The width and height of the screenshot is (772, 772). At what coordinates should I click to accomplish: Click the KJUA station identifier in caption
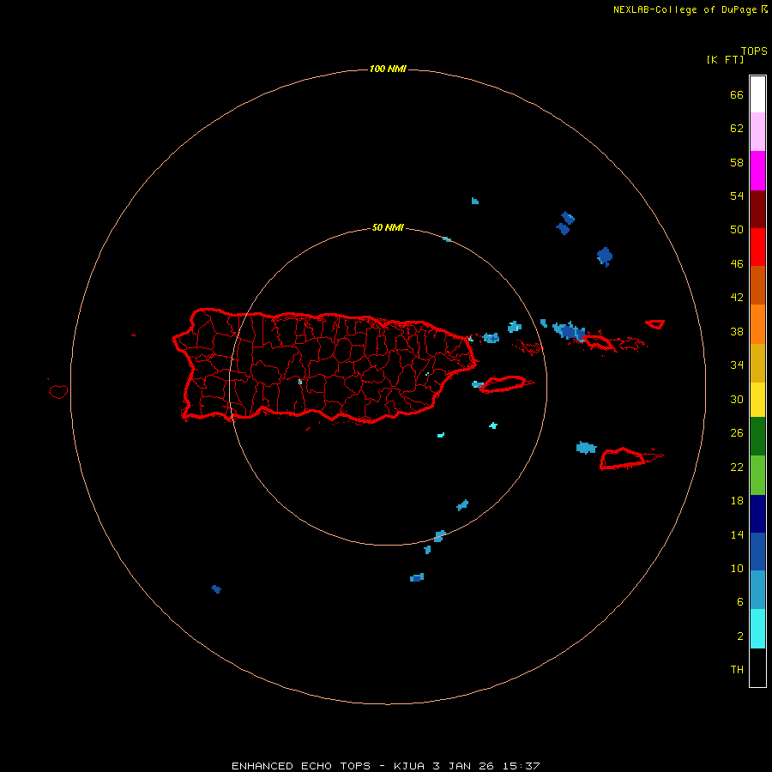(x=408, y=766)
